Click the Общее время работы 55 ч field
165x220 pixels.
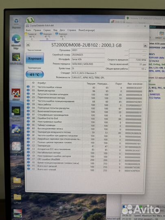138,69
